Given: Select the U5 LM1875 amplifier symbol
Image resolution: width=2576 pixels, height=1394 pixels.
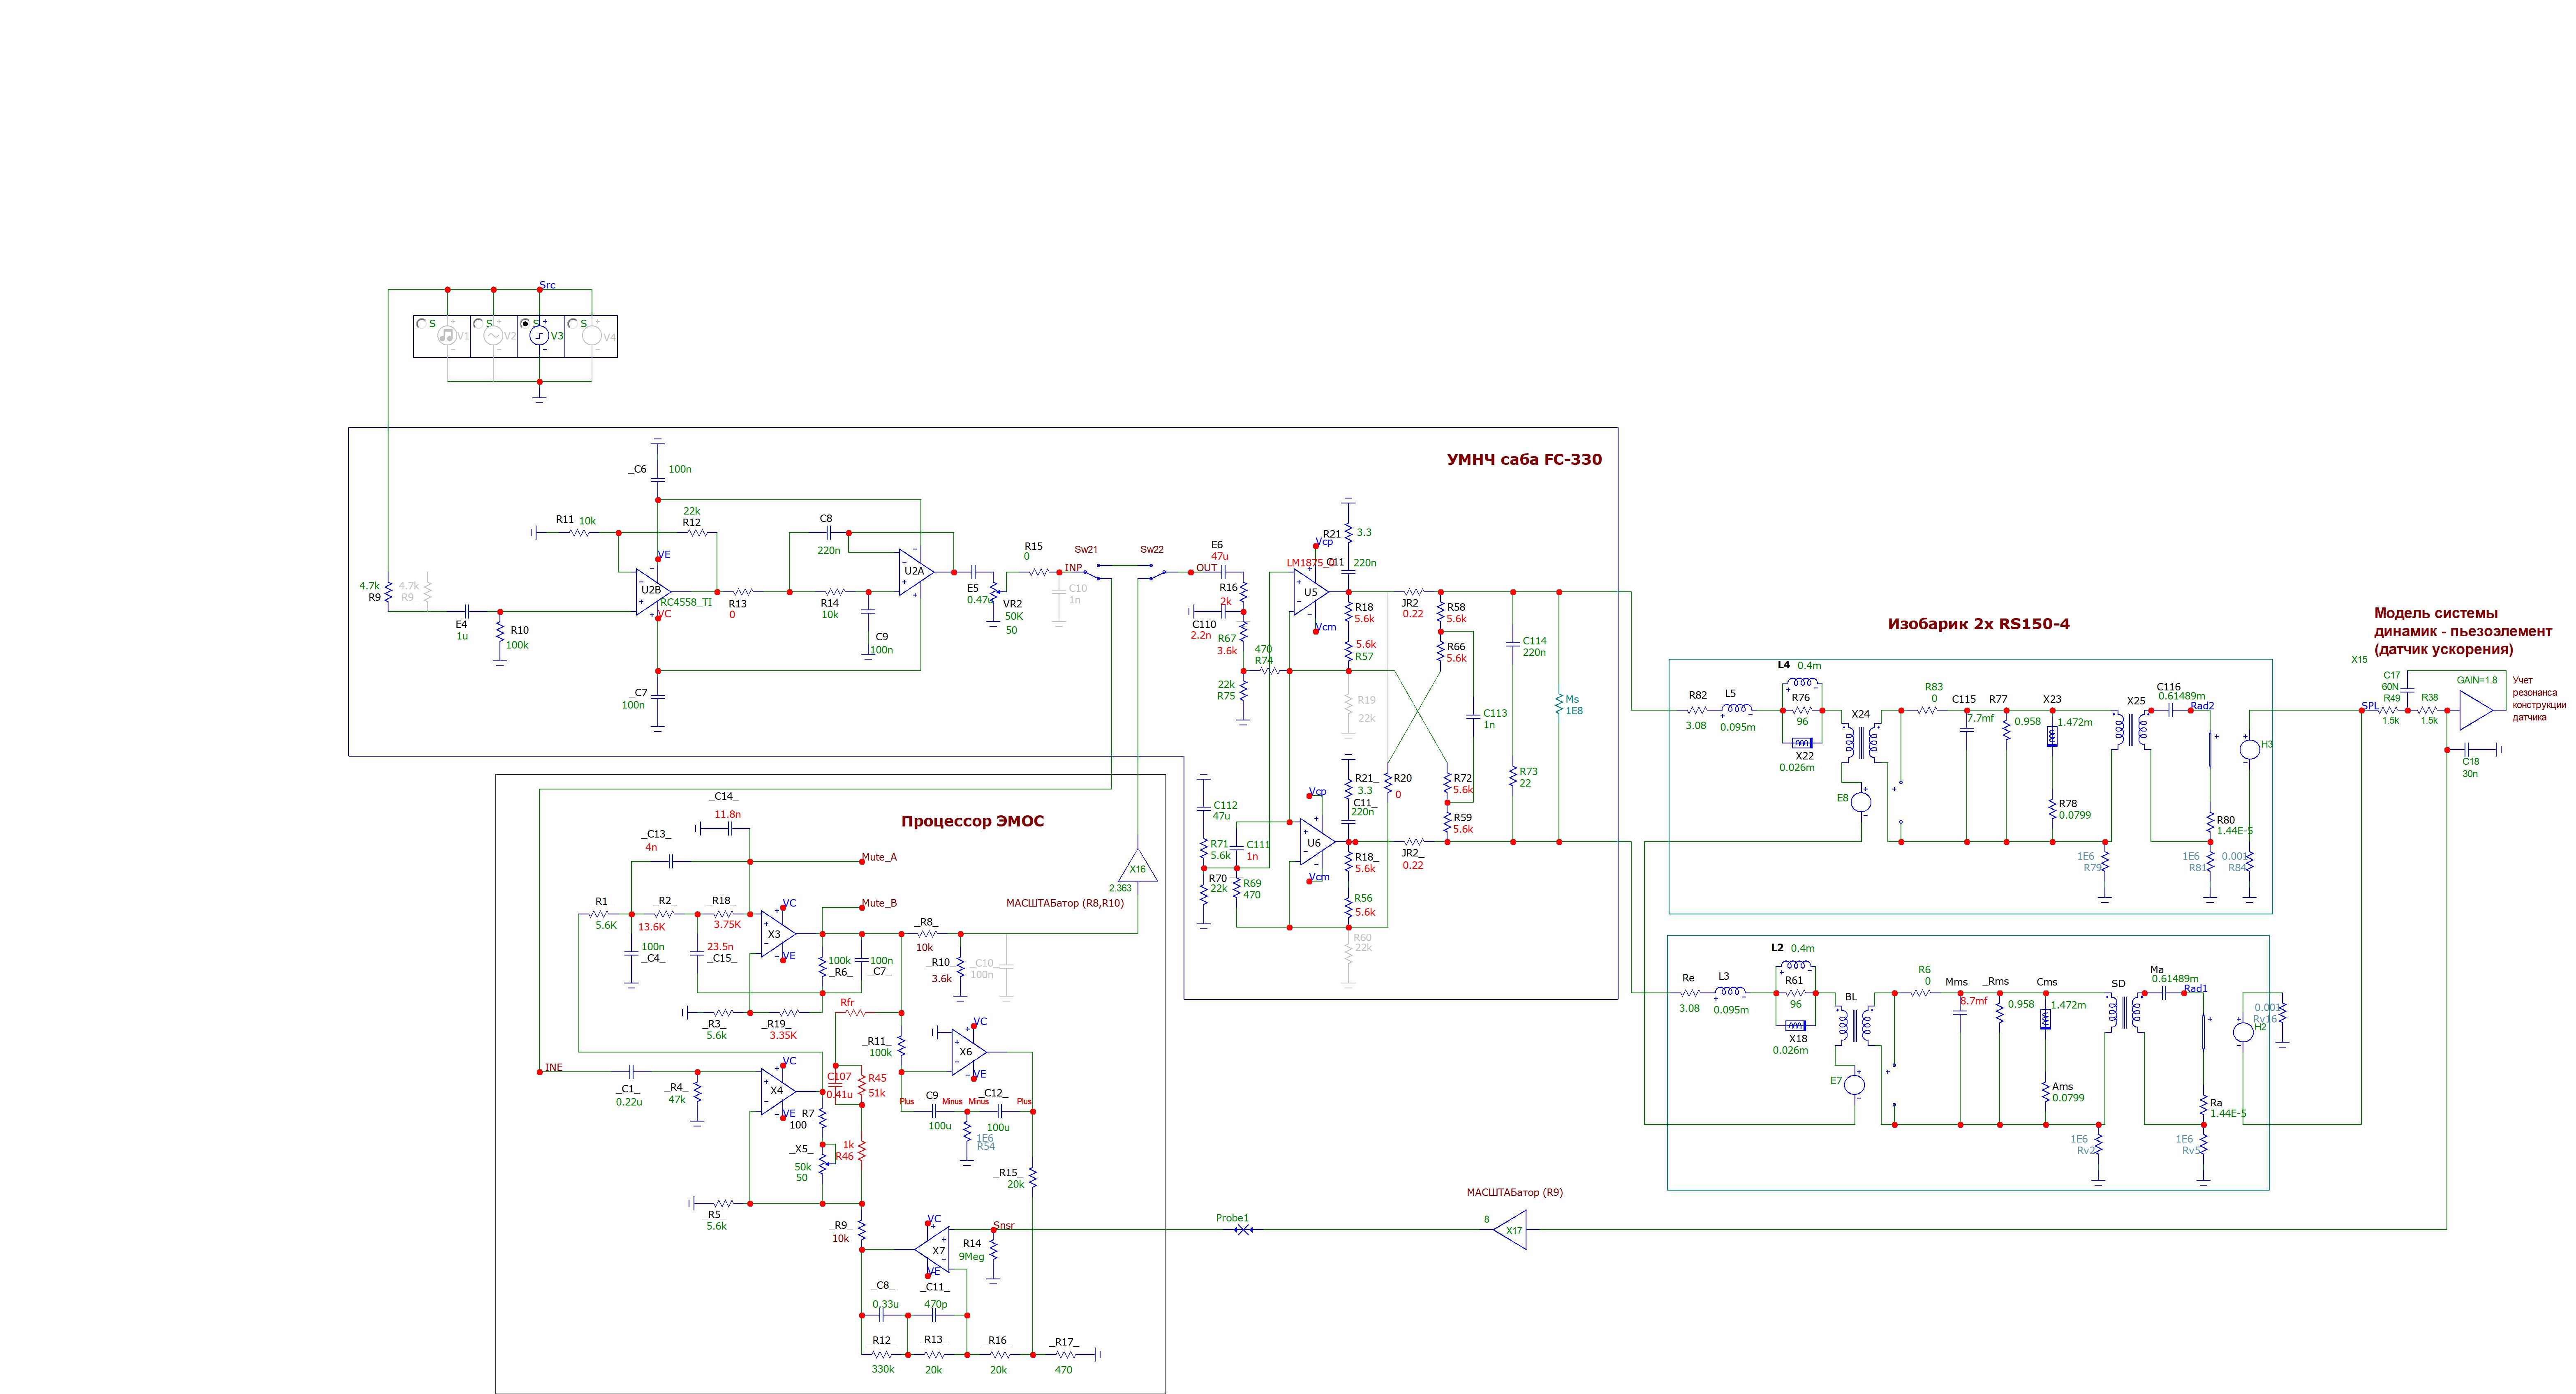Looking at the screenshot, I should (x=1310, y=592).
